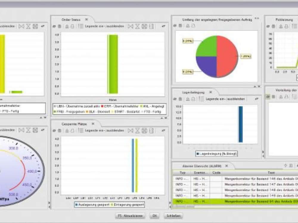The height and width of the screenshot is (223, 298).
Task: Click collapse arrows below the Order Status legend
Action: click(163, 118)
